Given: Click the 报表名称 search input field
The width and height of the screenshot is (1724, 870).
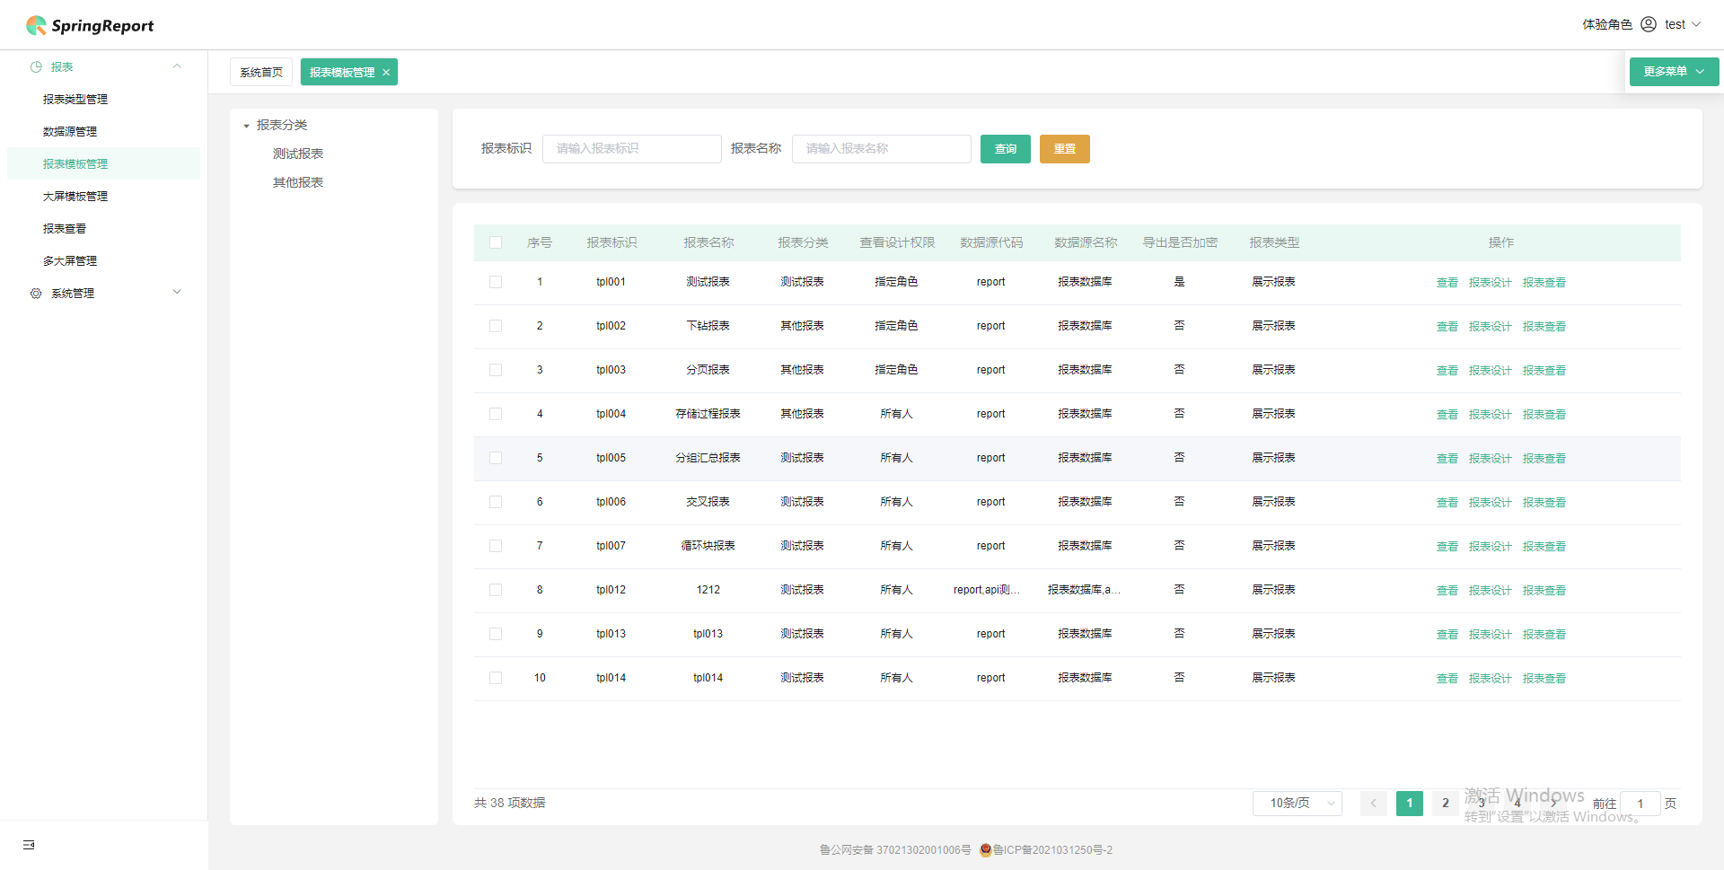Looking at the screenshot, I should (x=881, y=149).
